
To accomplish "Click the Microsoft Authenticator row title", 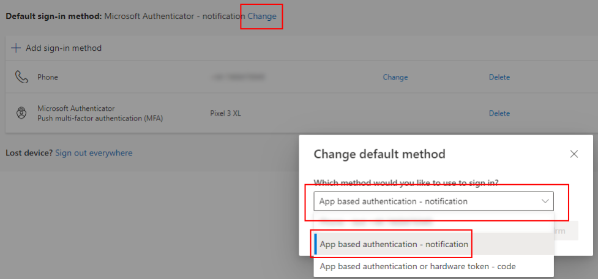I will click(x=76, y=108).
